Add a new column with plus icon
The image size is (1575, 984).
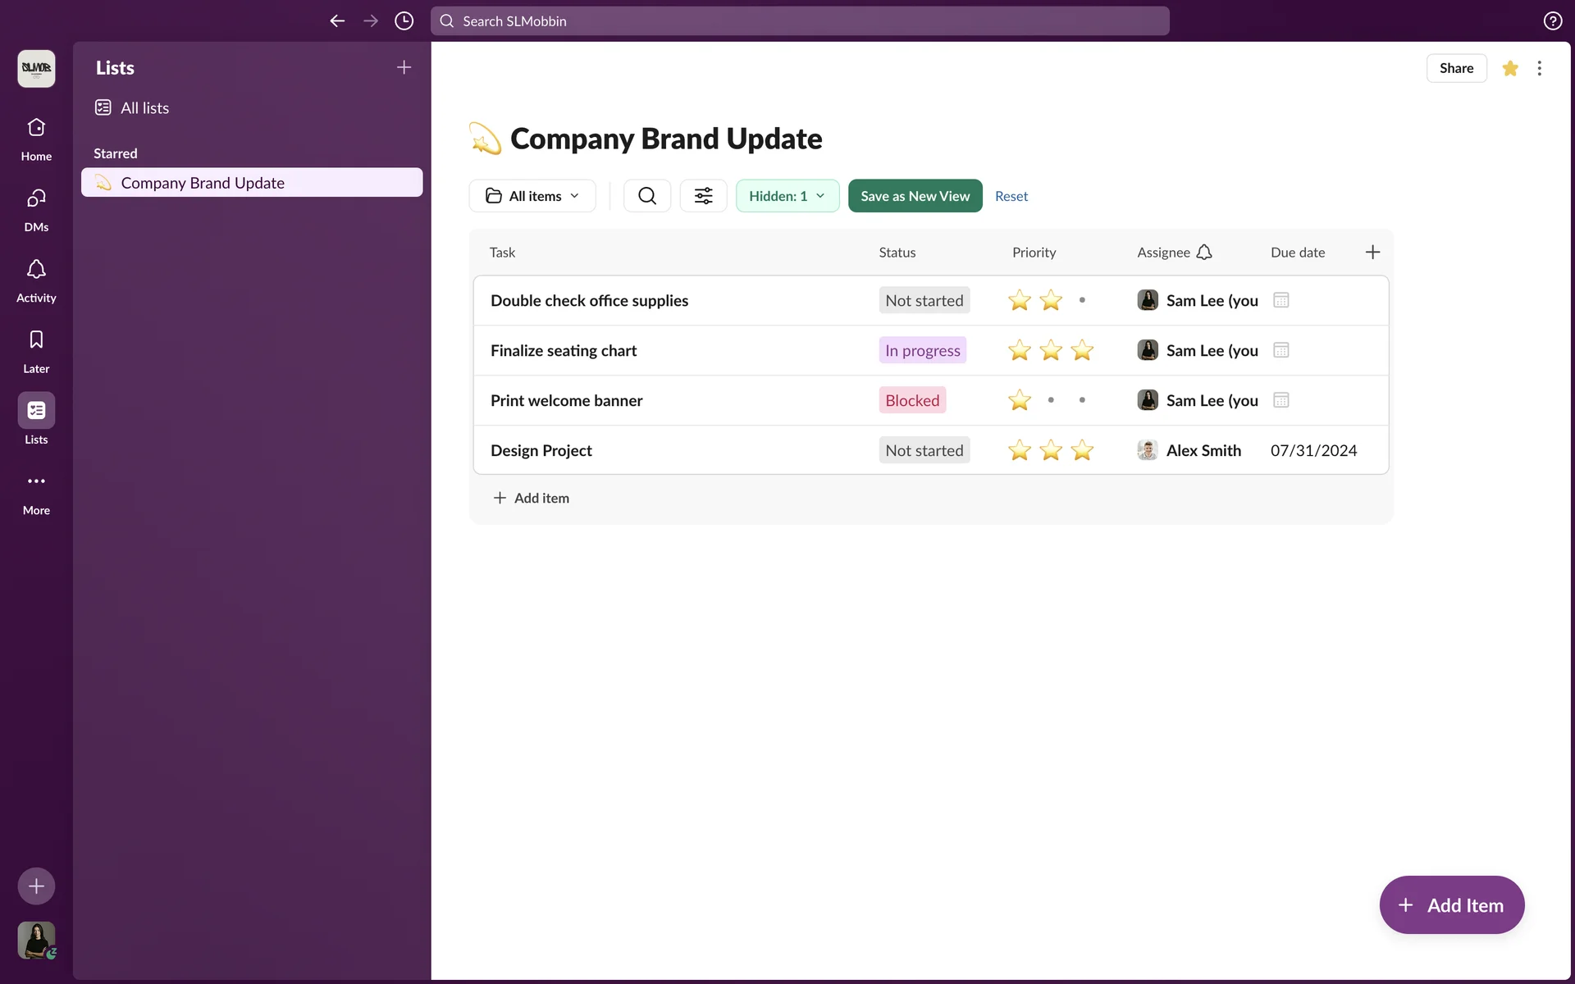coord(1372,253)
